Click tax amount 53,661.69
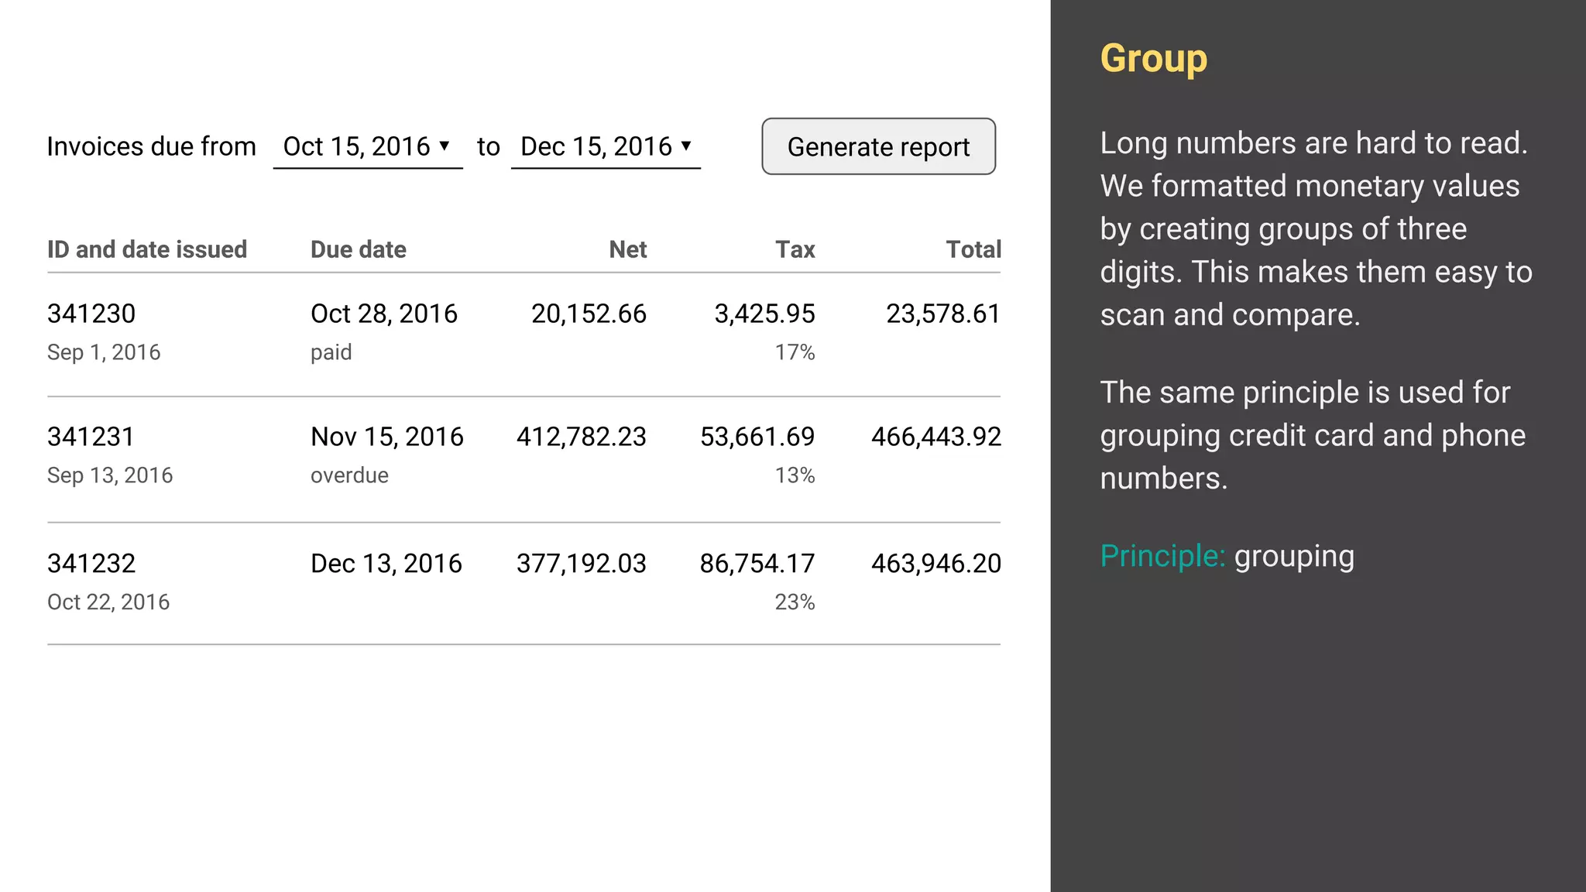The height and width of the screenshot is (892, 1586). (x=757, y=437)
